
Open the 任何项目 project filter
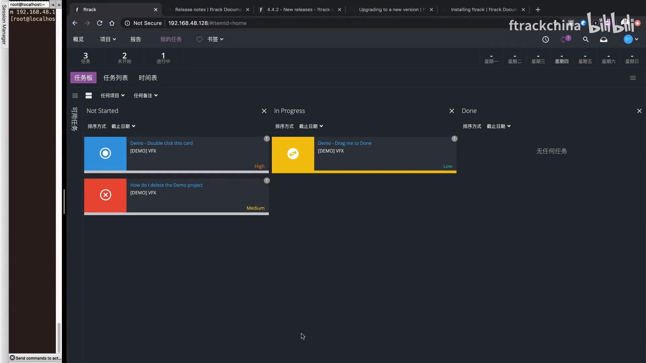point(113,95)
